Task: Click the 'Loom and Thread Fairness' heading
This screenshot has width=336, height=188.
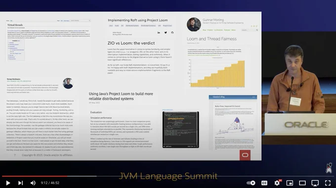Action: coord(211,39)
